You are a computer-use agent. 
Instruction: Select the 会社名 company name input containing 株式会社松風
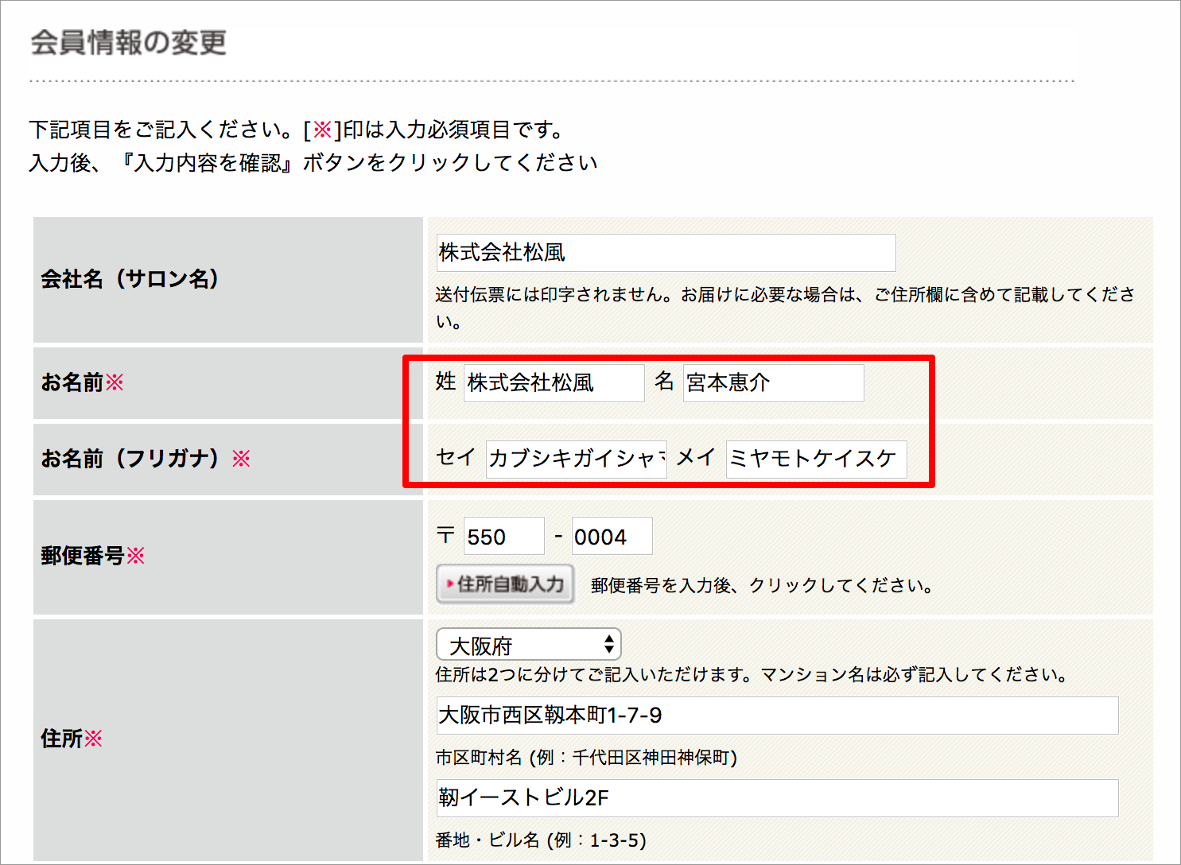point(665,252)
